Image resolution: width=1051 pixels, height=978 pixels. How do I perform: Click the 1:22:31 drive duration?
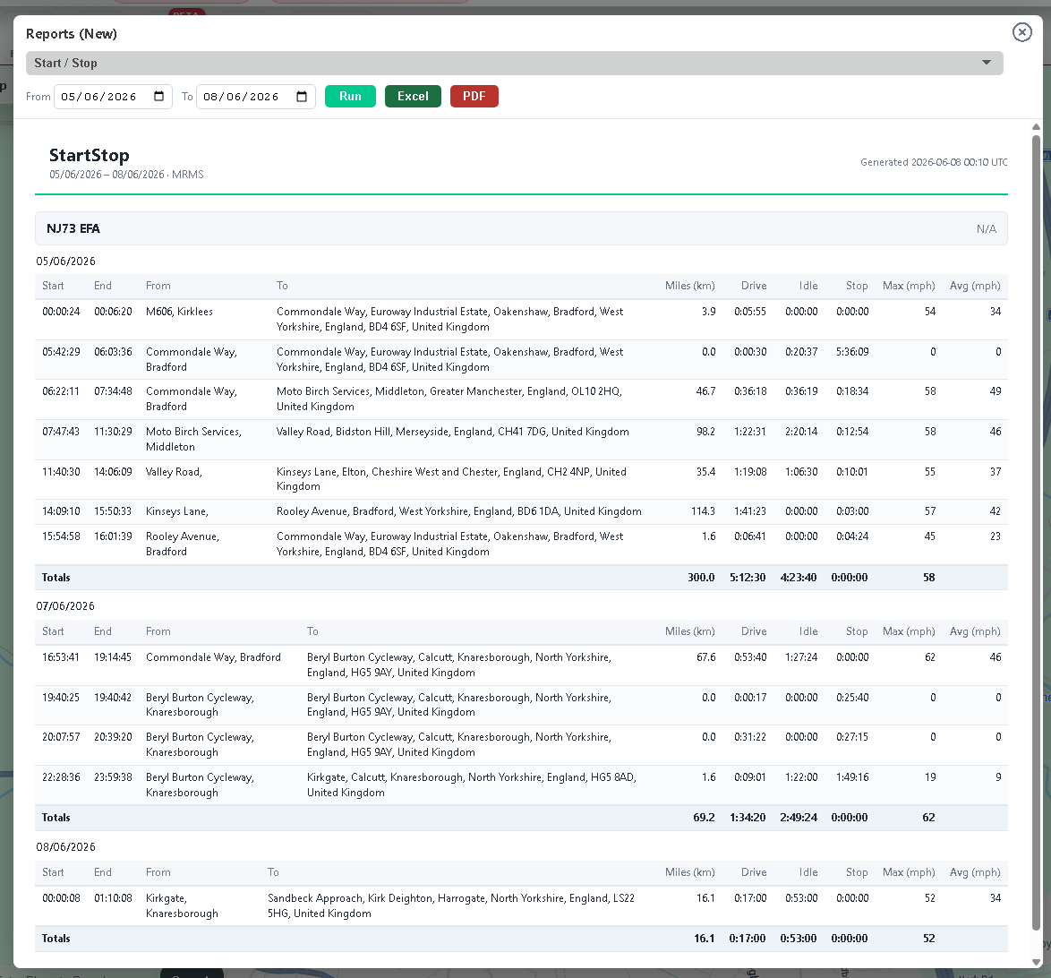(750, 432)
